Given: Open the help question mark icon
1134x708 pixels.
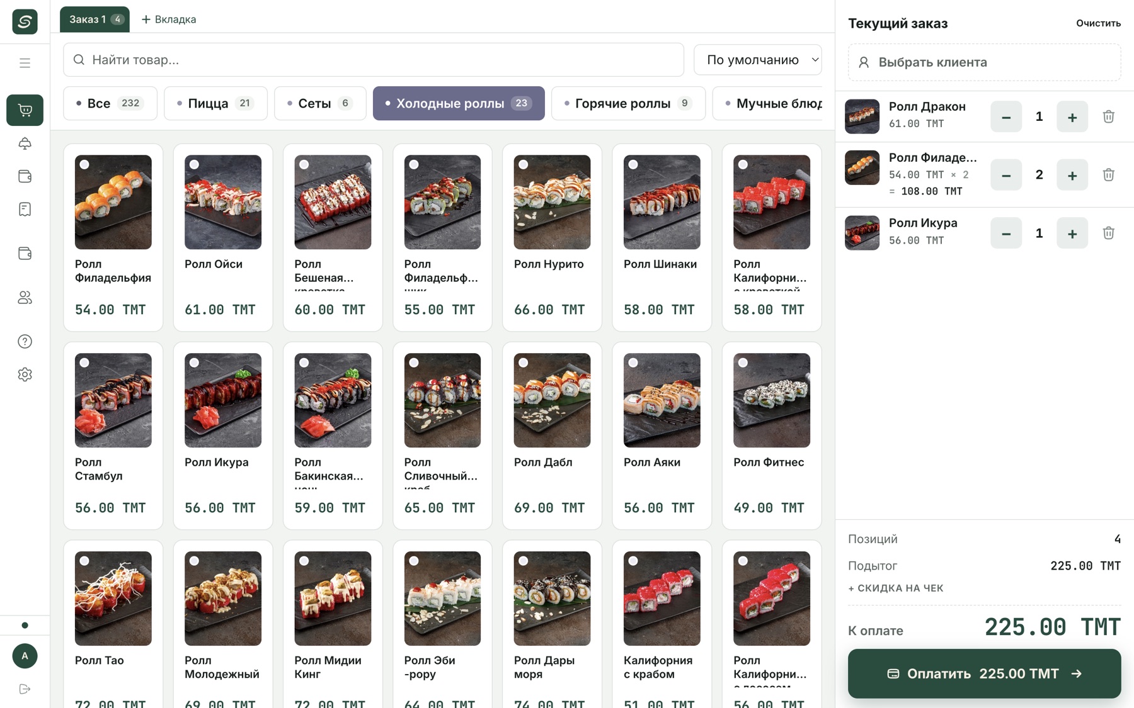Looking at the screenshot, I should (25, 342).
